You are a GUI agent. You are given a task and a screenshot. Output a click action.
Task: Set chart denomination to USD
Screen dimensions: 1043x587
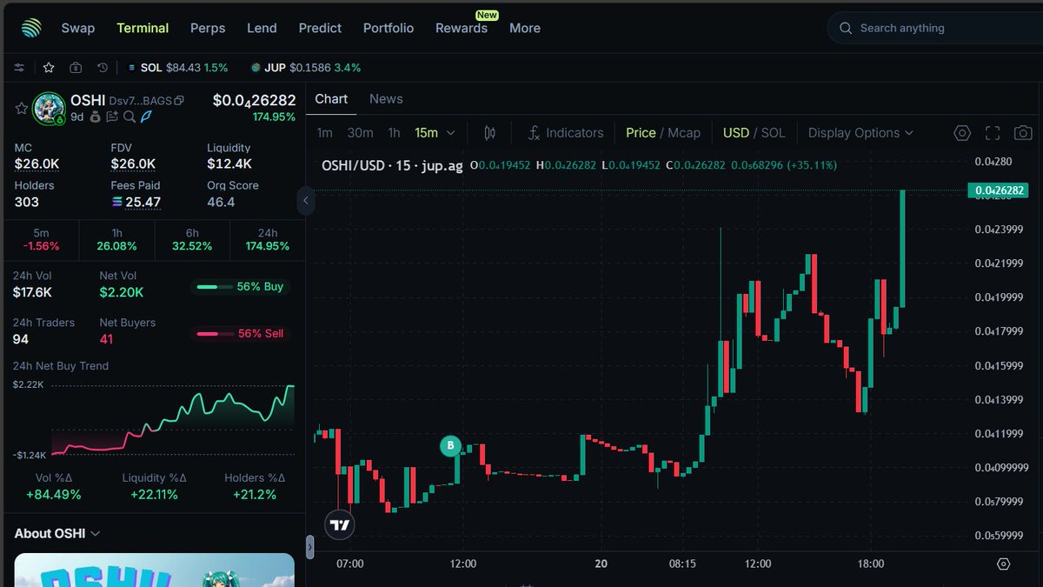click(735, 133)
